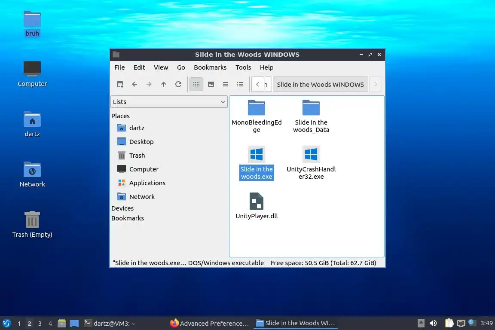Image resolution: width=495 pixels, height=330 pixels.
Task: Open the Edit menu
Action: [x=139, y=67]
